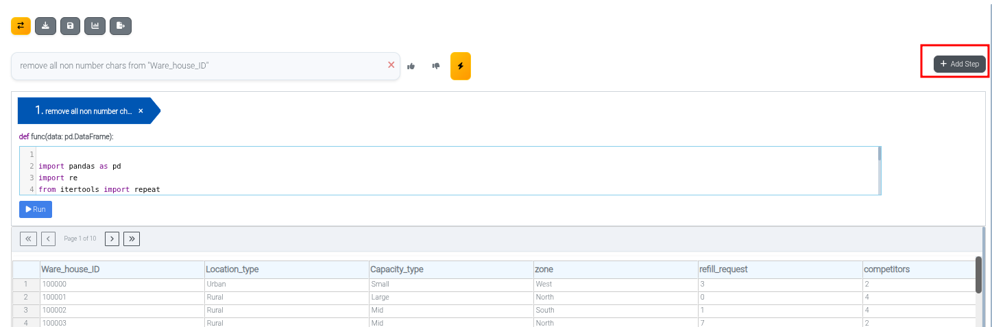Jump to the last results page

point(132,239)
